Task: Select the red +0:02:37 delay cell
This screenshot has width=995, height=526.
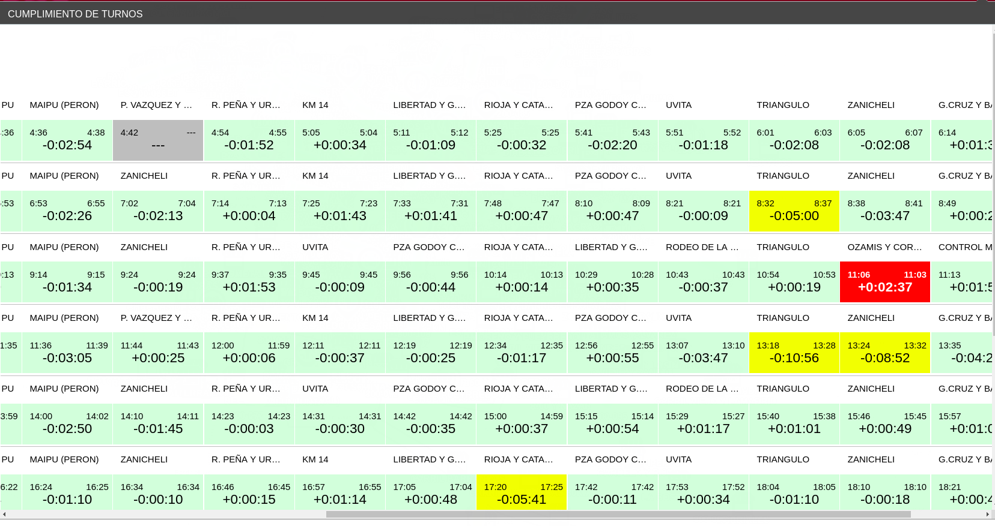Action: click(x=884, y=282)
